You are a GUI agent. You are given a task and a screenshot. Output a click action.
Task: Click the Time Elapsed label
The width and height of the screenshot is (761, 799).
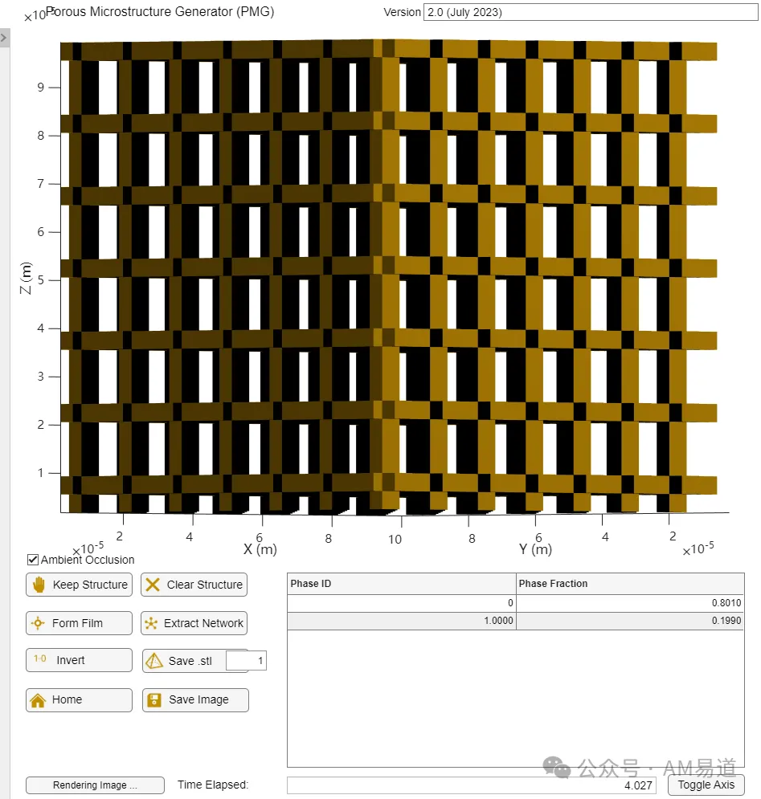[213, 785]
